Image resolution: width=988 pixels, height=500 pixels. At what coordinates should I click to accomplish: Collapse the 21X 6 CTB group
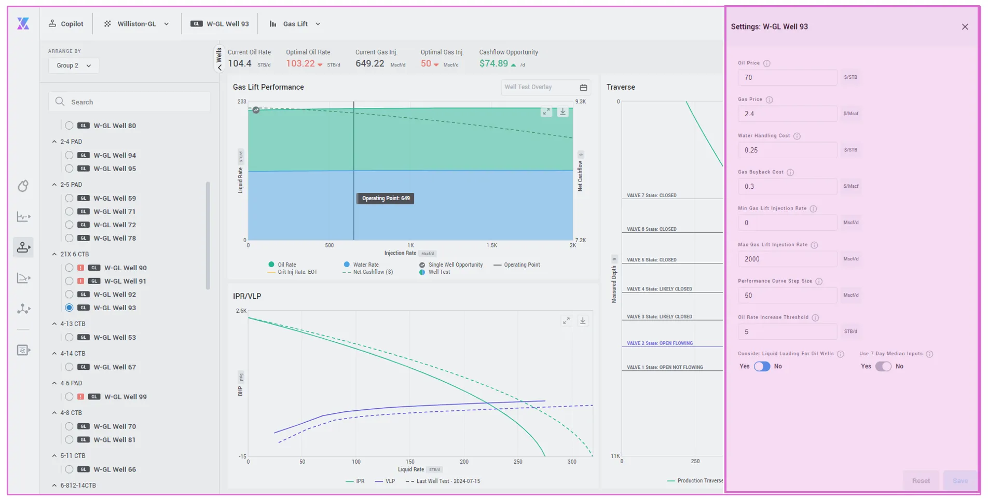pyautogui.click(x=54, y=254)
